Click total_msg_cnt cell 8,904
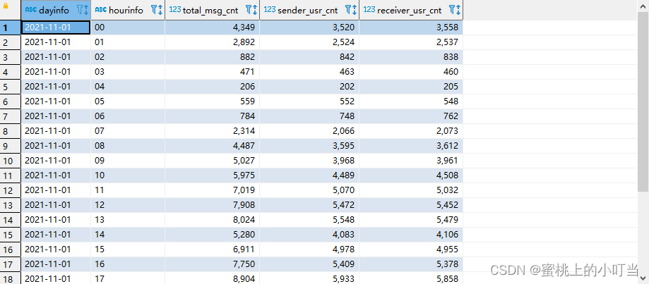 (x=213, y=278)
